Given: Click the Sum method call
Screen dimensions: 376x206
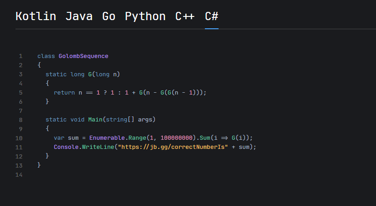Looking at the screenshot, I should pos(205,138).
